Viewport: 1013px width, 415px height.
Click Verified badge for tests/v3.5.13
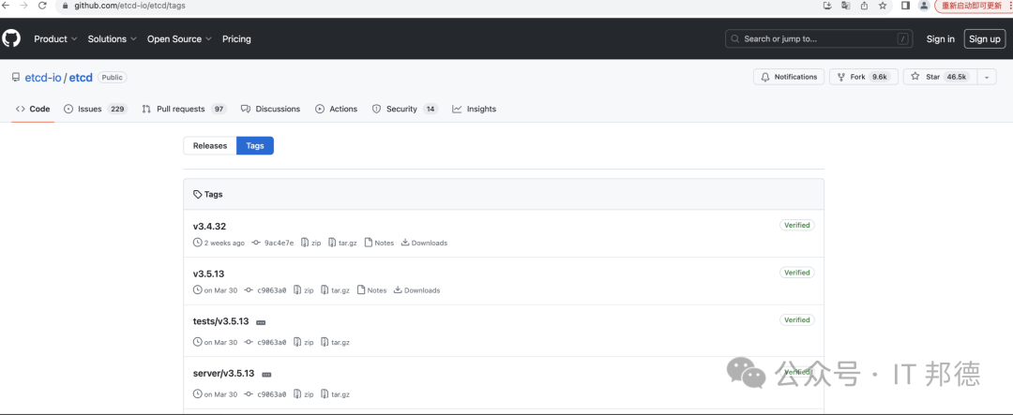[x=797, y=319]
